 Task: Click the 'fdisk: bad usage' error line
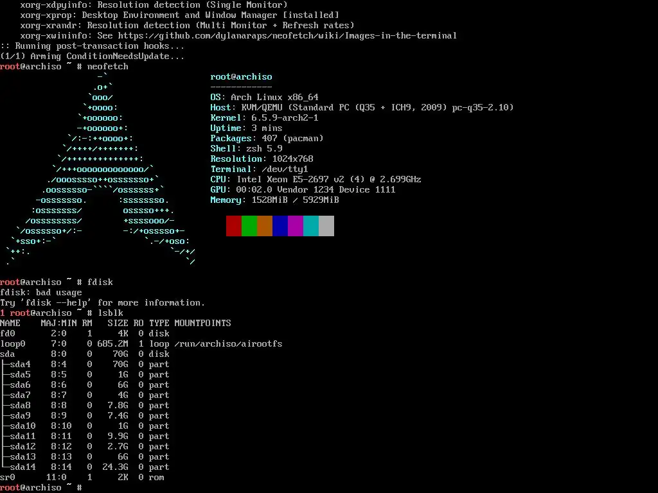click(x=41, y=292)
